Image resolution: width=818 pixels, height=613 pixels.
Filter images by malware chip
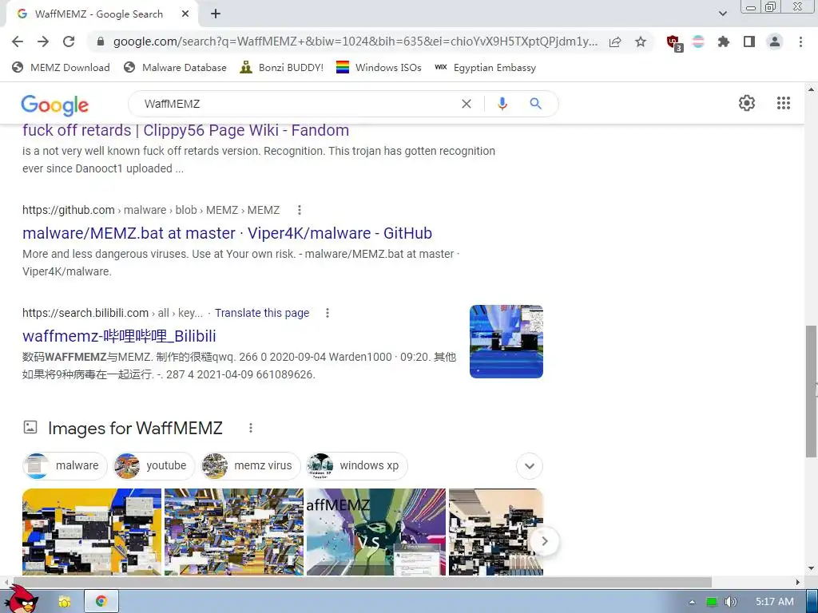tap(64, 465)
